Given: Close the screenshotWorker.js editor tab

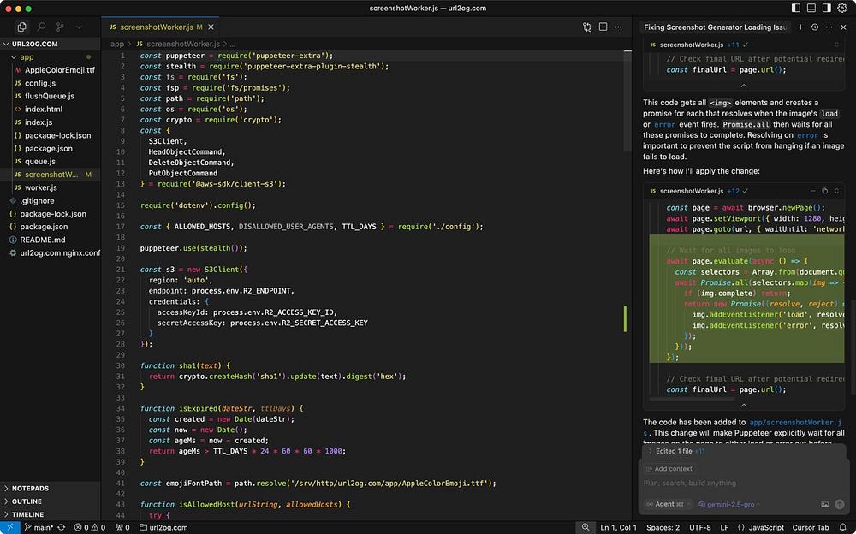Looking at the screenshot, I should tap(211, 27).
